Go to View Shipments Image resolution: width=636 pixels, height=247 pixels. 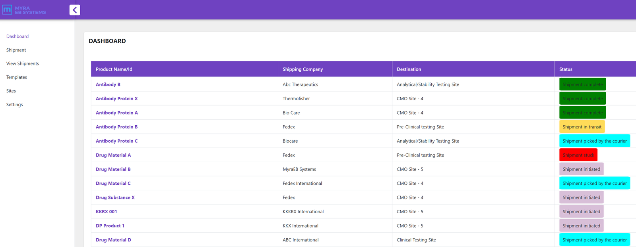pos(23,63)
